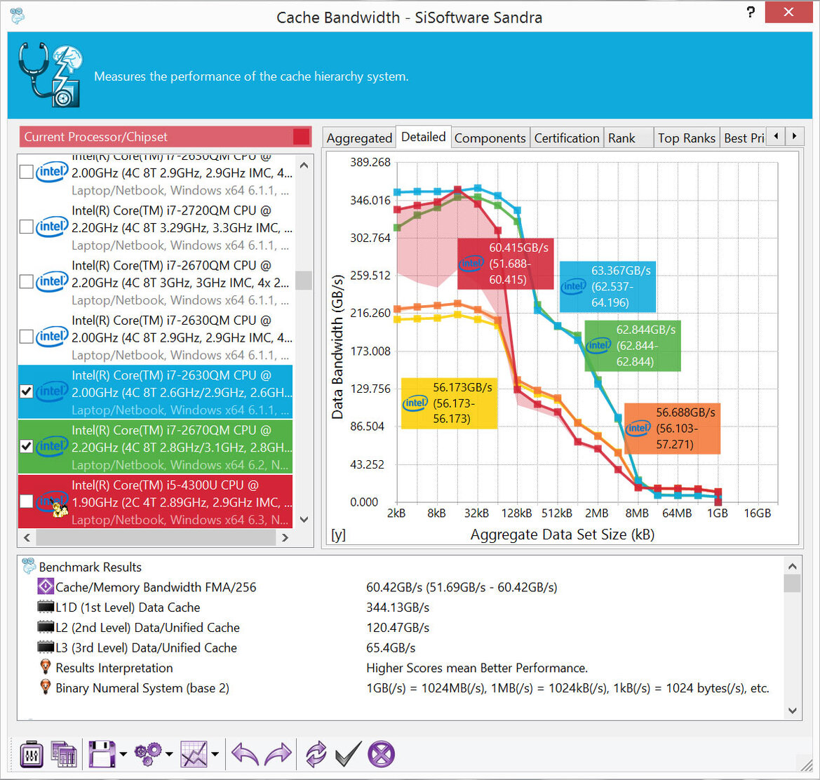The width and height of the screenshot is (820, 780).
Task: Click the Intel logo in the 63.367GB/s tooltip
Action: 574,286
